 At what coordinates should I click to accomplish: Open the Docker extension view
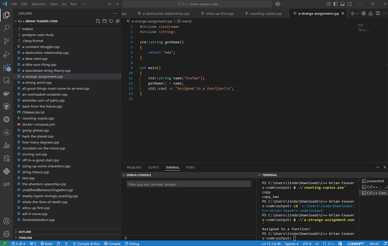pos(6,93)
